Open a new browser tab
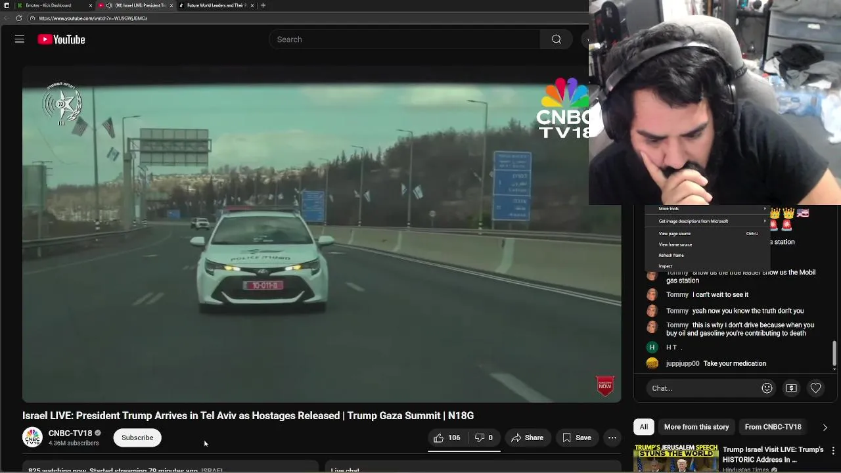841x473 pixels. coord(263,5)
